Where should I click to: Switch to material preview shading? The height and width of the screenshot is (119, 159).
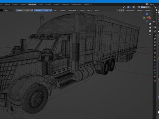pyautogui.click(x=146, y=7)
